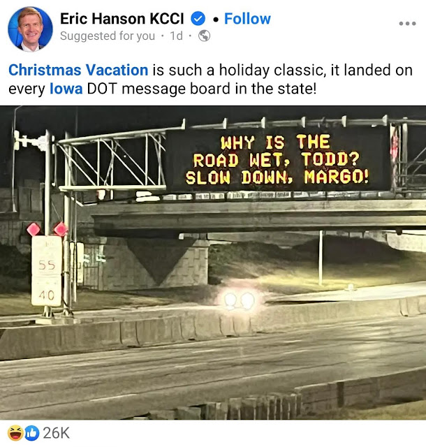Click the Suggested for you label
Screen dimensions: 426x447
[x=108, y=36]
